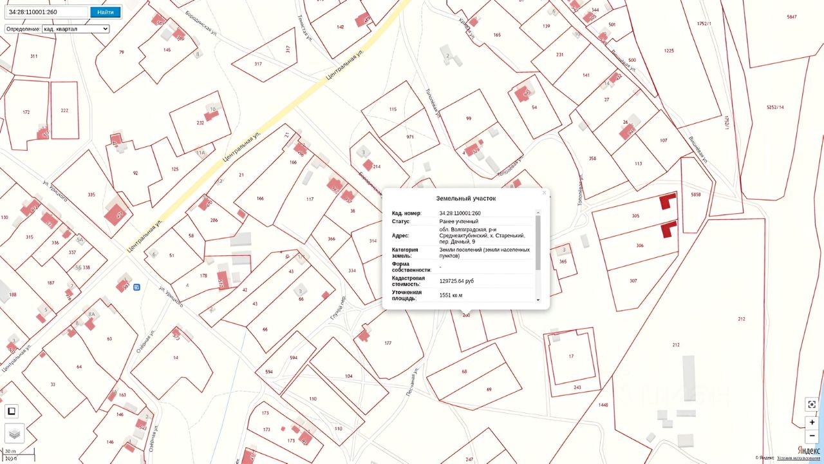
Task: Click land parcel 305
Action: (x=635, y=216)
